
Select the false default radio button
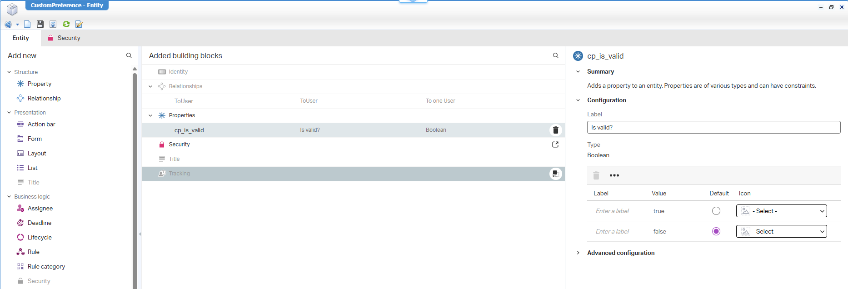[716, 231]
